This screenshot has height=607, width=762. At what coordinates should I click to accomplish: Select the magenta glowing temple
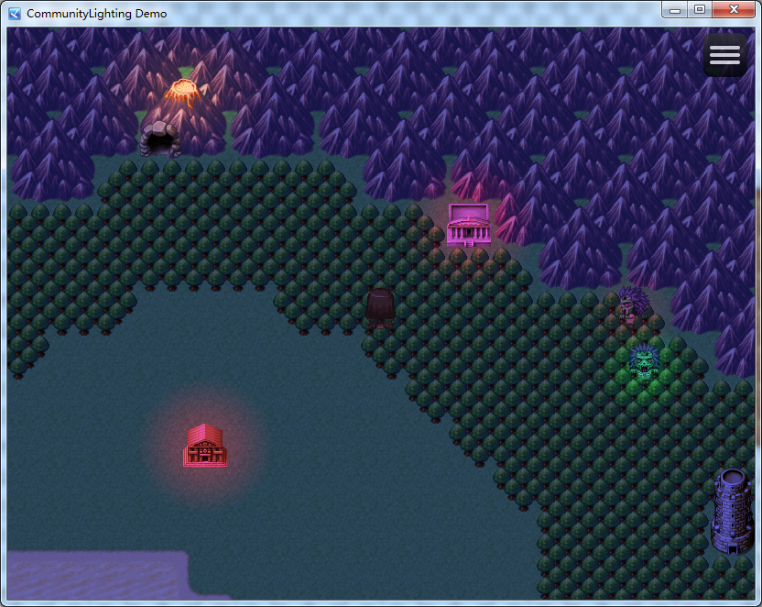[468, 225]
